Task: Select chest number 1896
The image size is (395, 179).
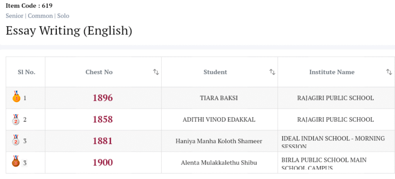Action: tap(103, 98)
